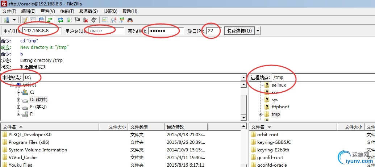Screen dimensions: 375x167
Task: Click the 密码 password input field
Action: (x=166, y=31)
